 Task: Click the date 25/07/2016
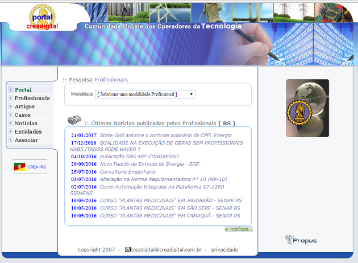pyautogui.click(x=84, y=172)
